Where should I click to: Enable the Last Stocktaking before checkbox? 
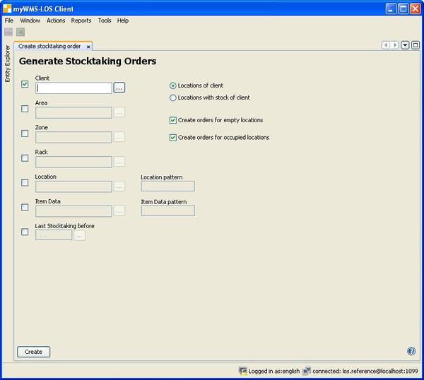25,232
